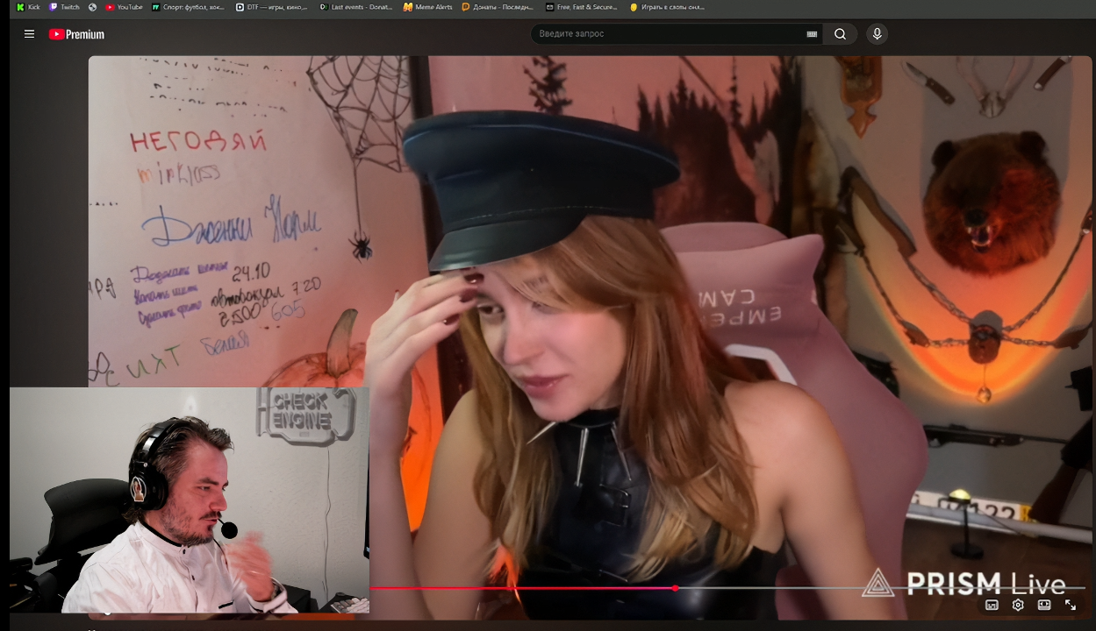This screenshot has width=1096, height=631.
Task: Open the Kick bookmark
Action: click(28, 7)
